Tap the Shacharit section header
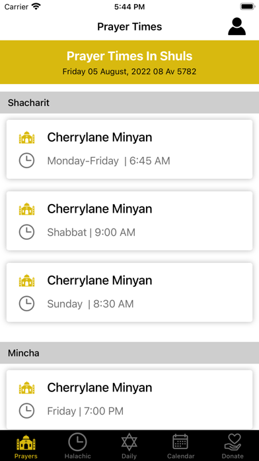 click(129, 103)
